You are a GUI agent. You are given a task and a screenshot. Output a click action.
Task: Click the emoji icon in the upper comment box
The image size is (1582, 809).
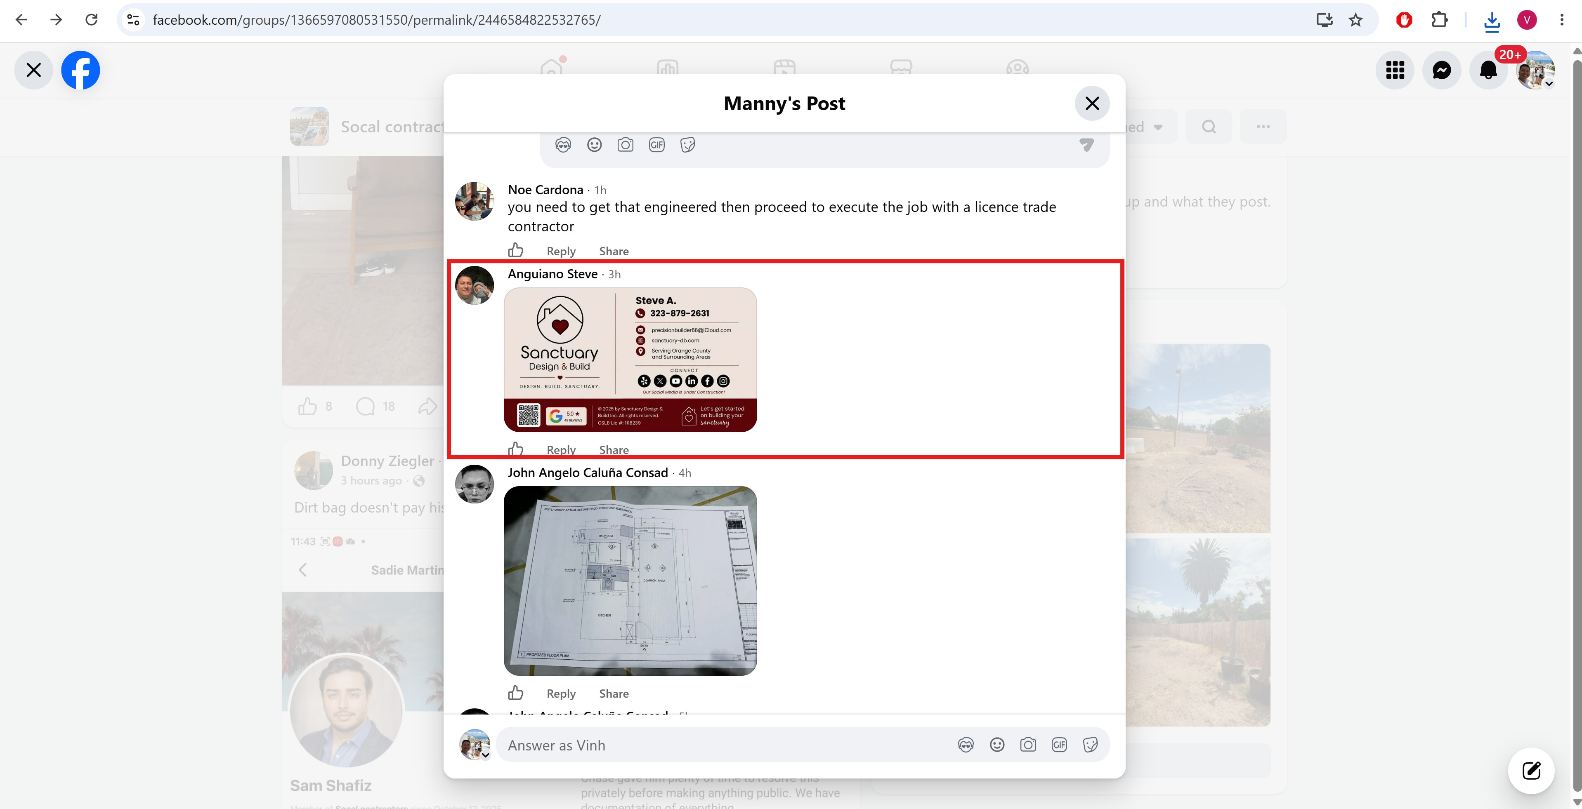tap(594, 145)
